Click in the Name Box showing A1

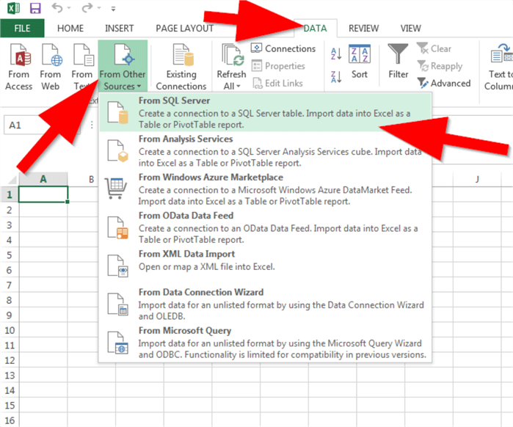coord(42,125)
